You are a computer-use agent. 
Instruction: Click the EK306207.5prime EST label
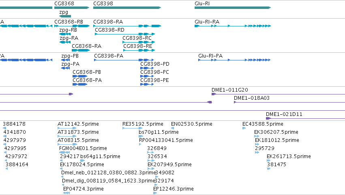276,132
